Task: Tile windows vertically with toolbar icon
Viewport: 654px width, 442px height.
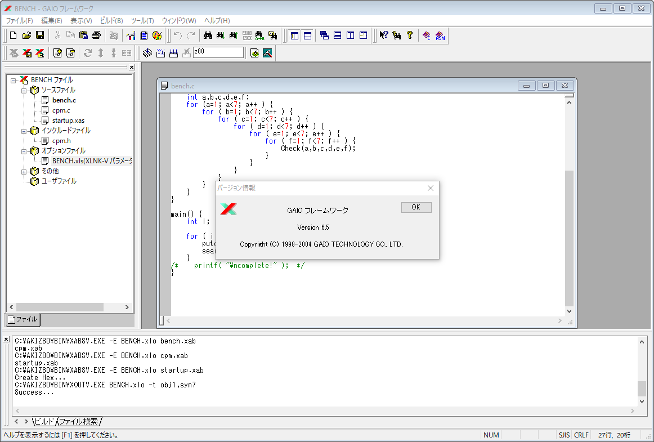Action: [x=350, y=35]
